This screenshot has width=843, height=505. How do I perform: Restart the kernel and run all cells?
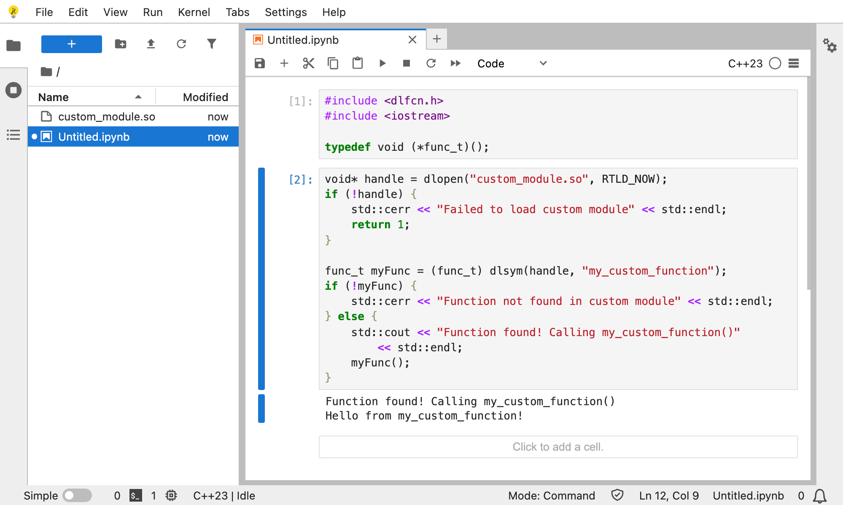click(x=455, y=63)
